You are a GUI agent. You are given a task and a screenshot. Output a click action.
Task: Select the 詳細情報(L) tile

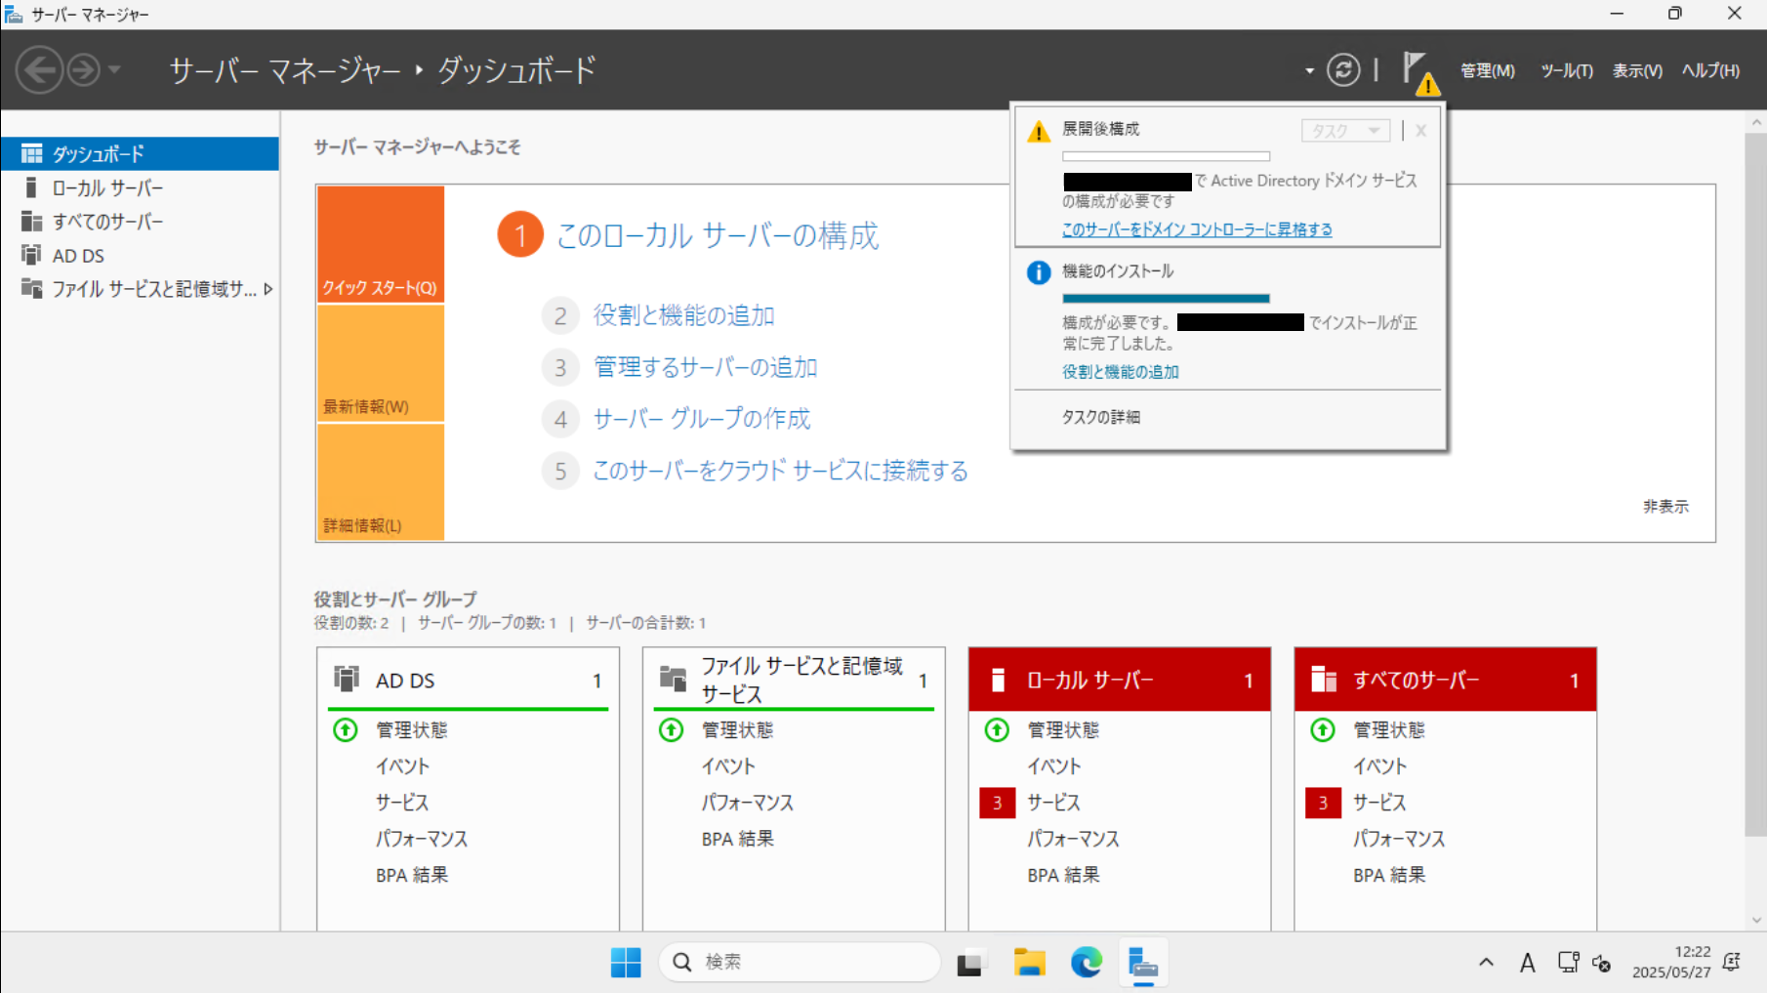point(381,482)
